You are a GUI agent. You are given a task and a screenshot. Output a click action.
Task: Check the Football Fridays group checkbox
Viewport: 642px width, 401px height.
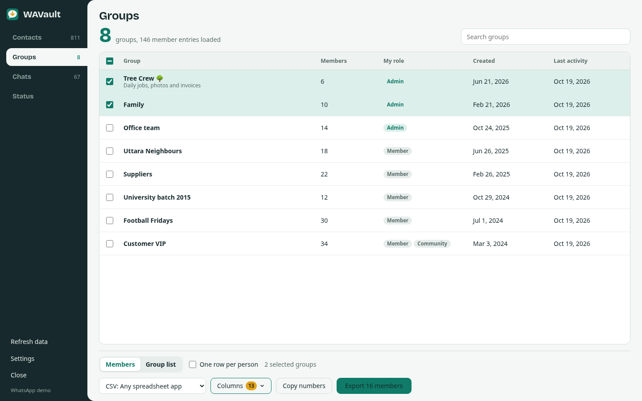110,221
